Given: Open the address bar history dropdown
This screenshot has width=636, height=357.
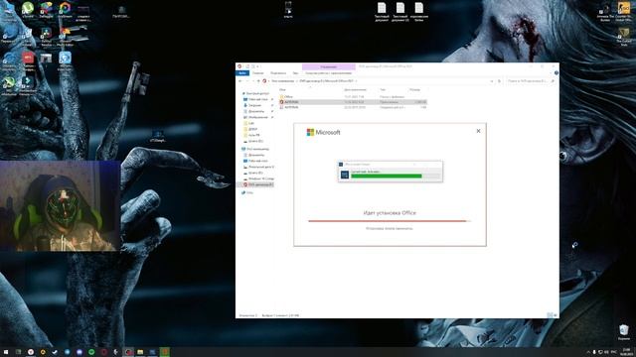Looking at the screenshot, I should pos(492,81).
